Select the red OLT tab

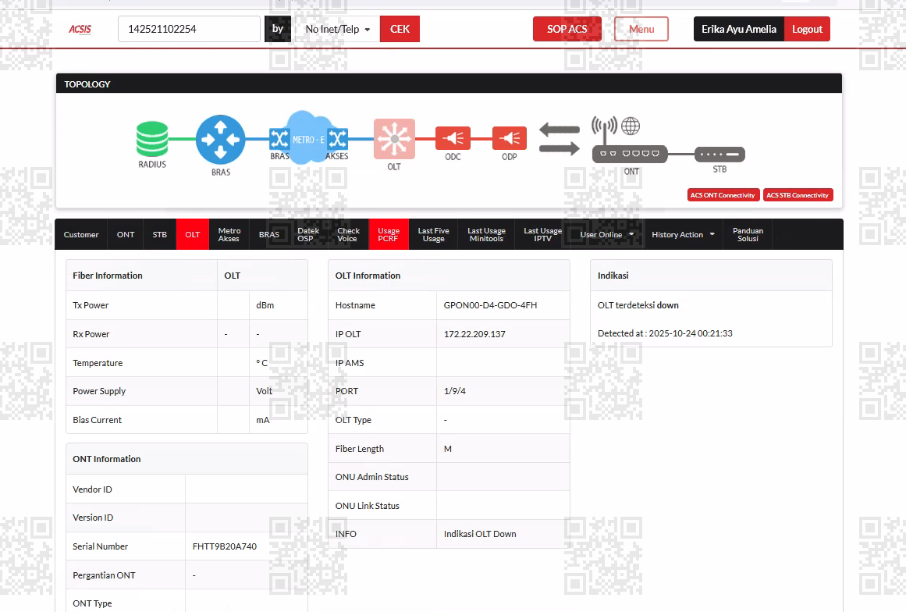pos(193,235)
